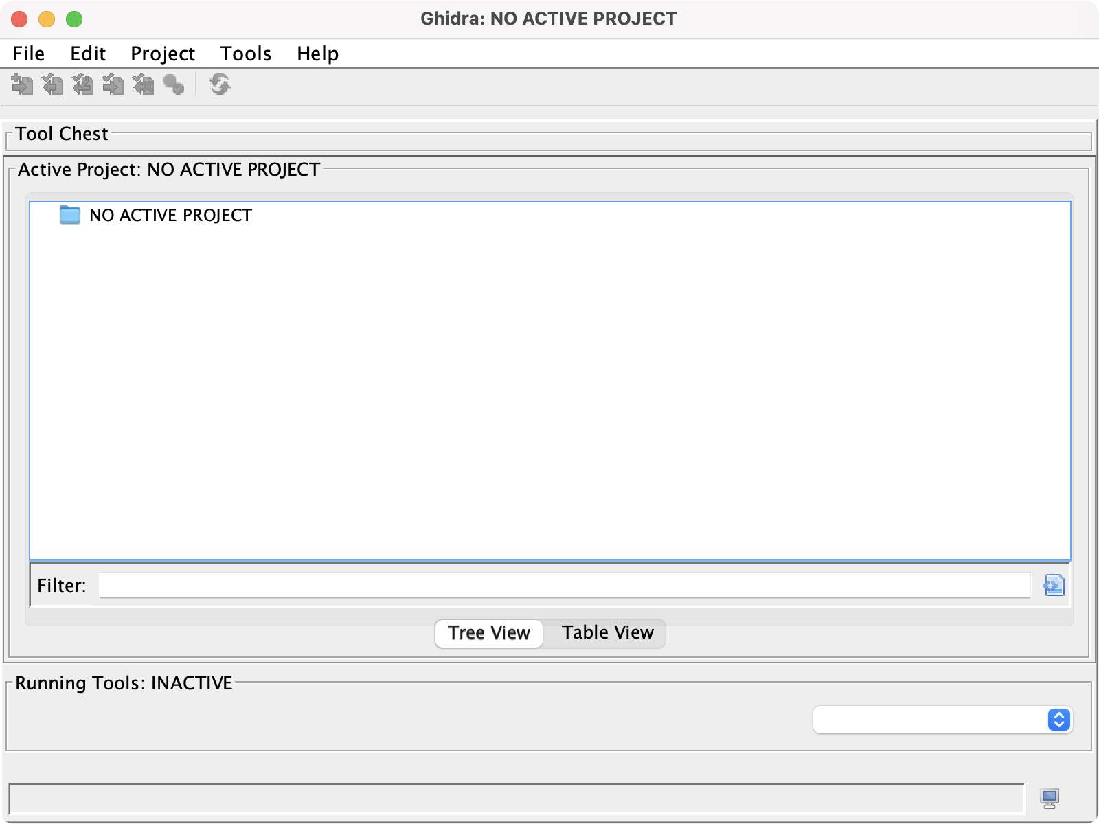Screen dimensions: 1099x824
Task: Open the Edit menu
Action: click(x=88, y=54)
